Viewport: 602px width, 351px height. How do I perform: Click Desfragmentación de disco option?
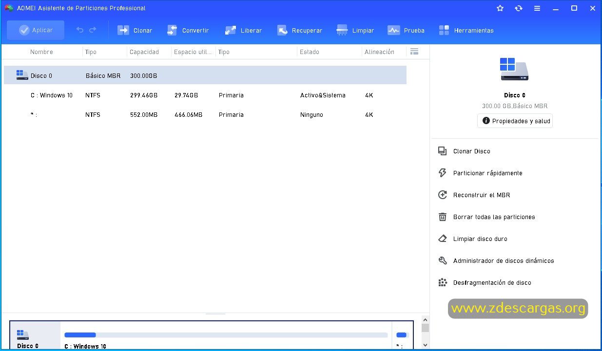492,283
